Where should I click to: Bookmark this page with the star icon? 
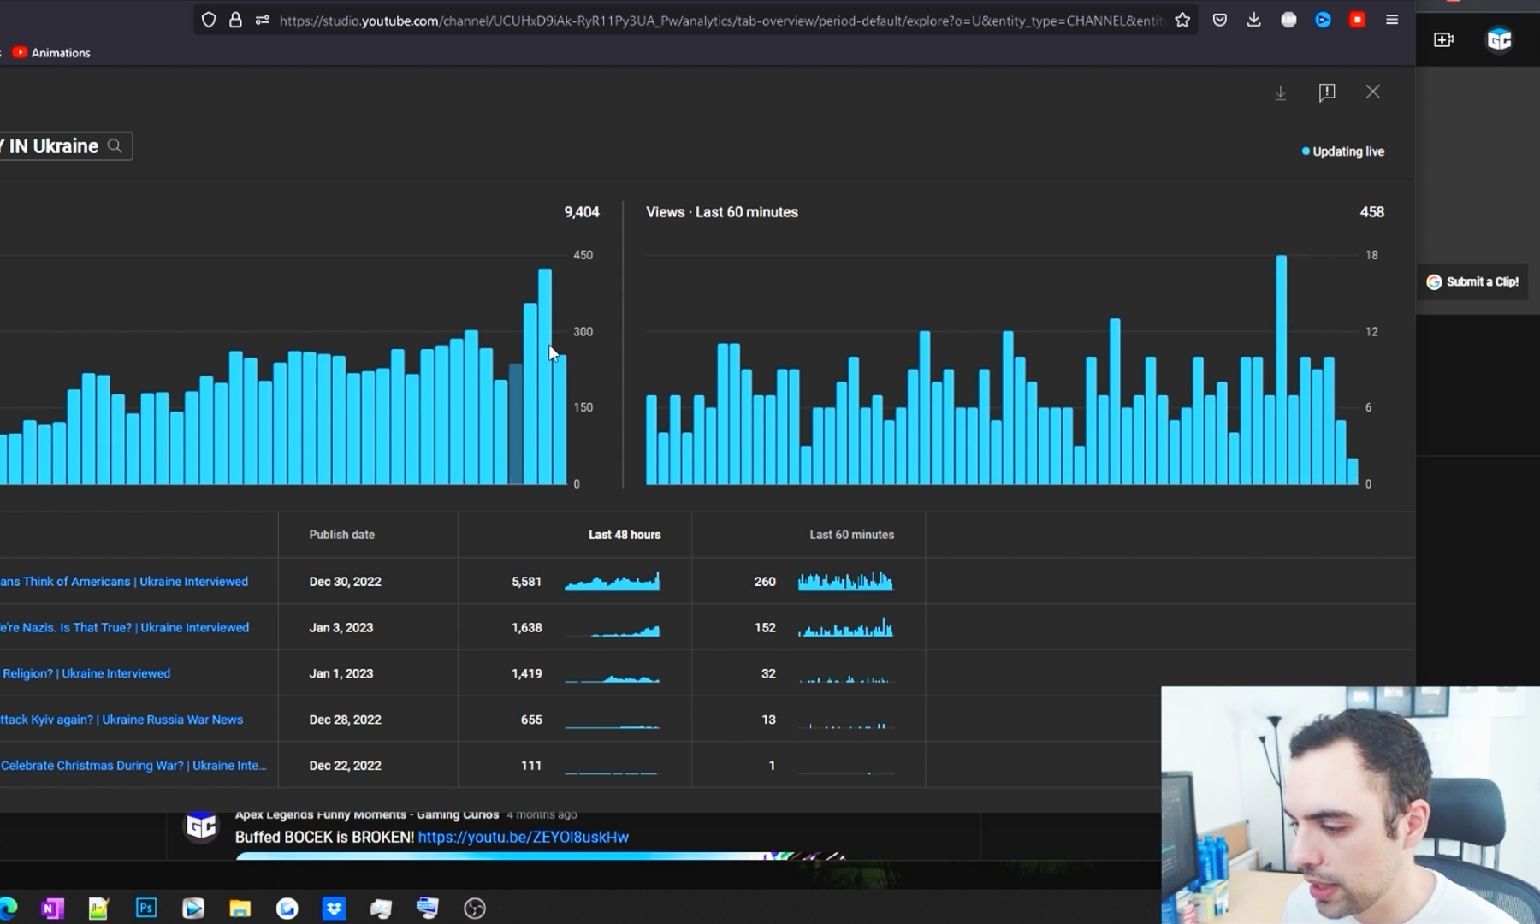pyautogui.click(x=1182, y=20)
